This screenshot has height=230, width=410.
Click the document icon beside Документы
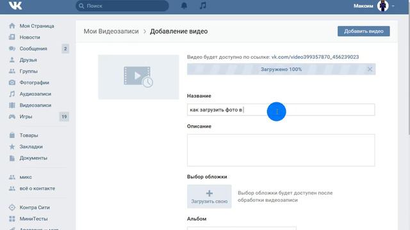12,158
